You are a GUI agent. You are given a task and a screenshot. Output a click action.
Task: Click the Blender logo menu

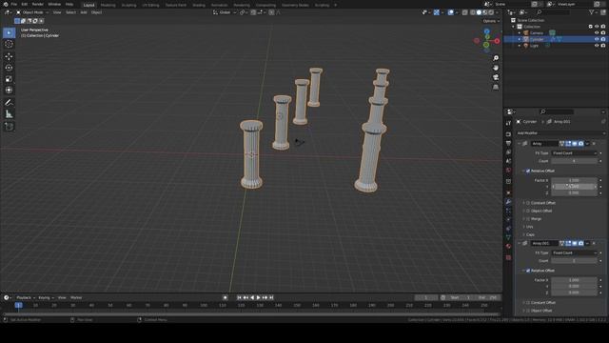(x=6, y=4)
